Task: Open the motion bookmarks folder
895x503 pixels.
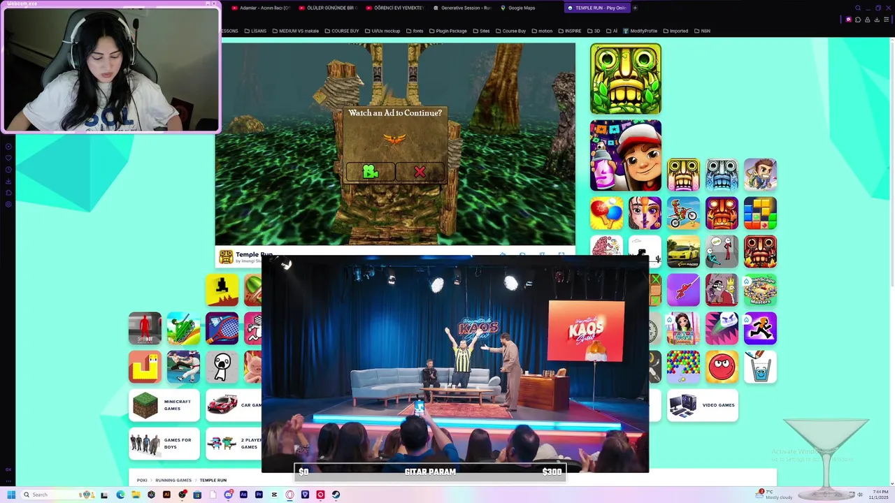Action: coord(542,31)
